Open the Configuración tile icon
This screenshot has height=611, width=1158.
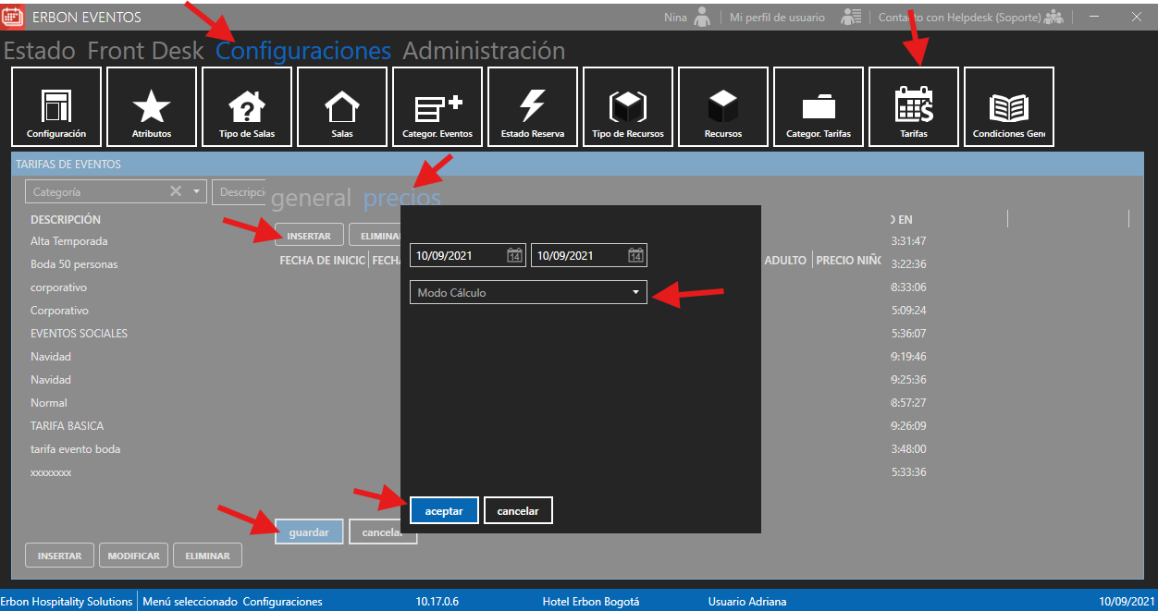coord(56,106)
